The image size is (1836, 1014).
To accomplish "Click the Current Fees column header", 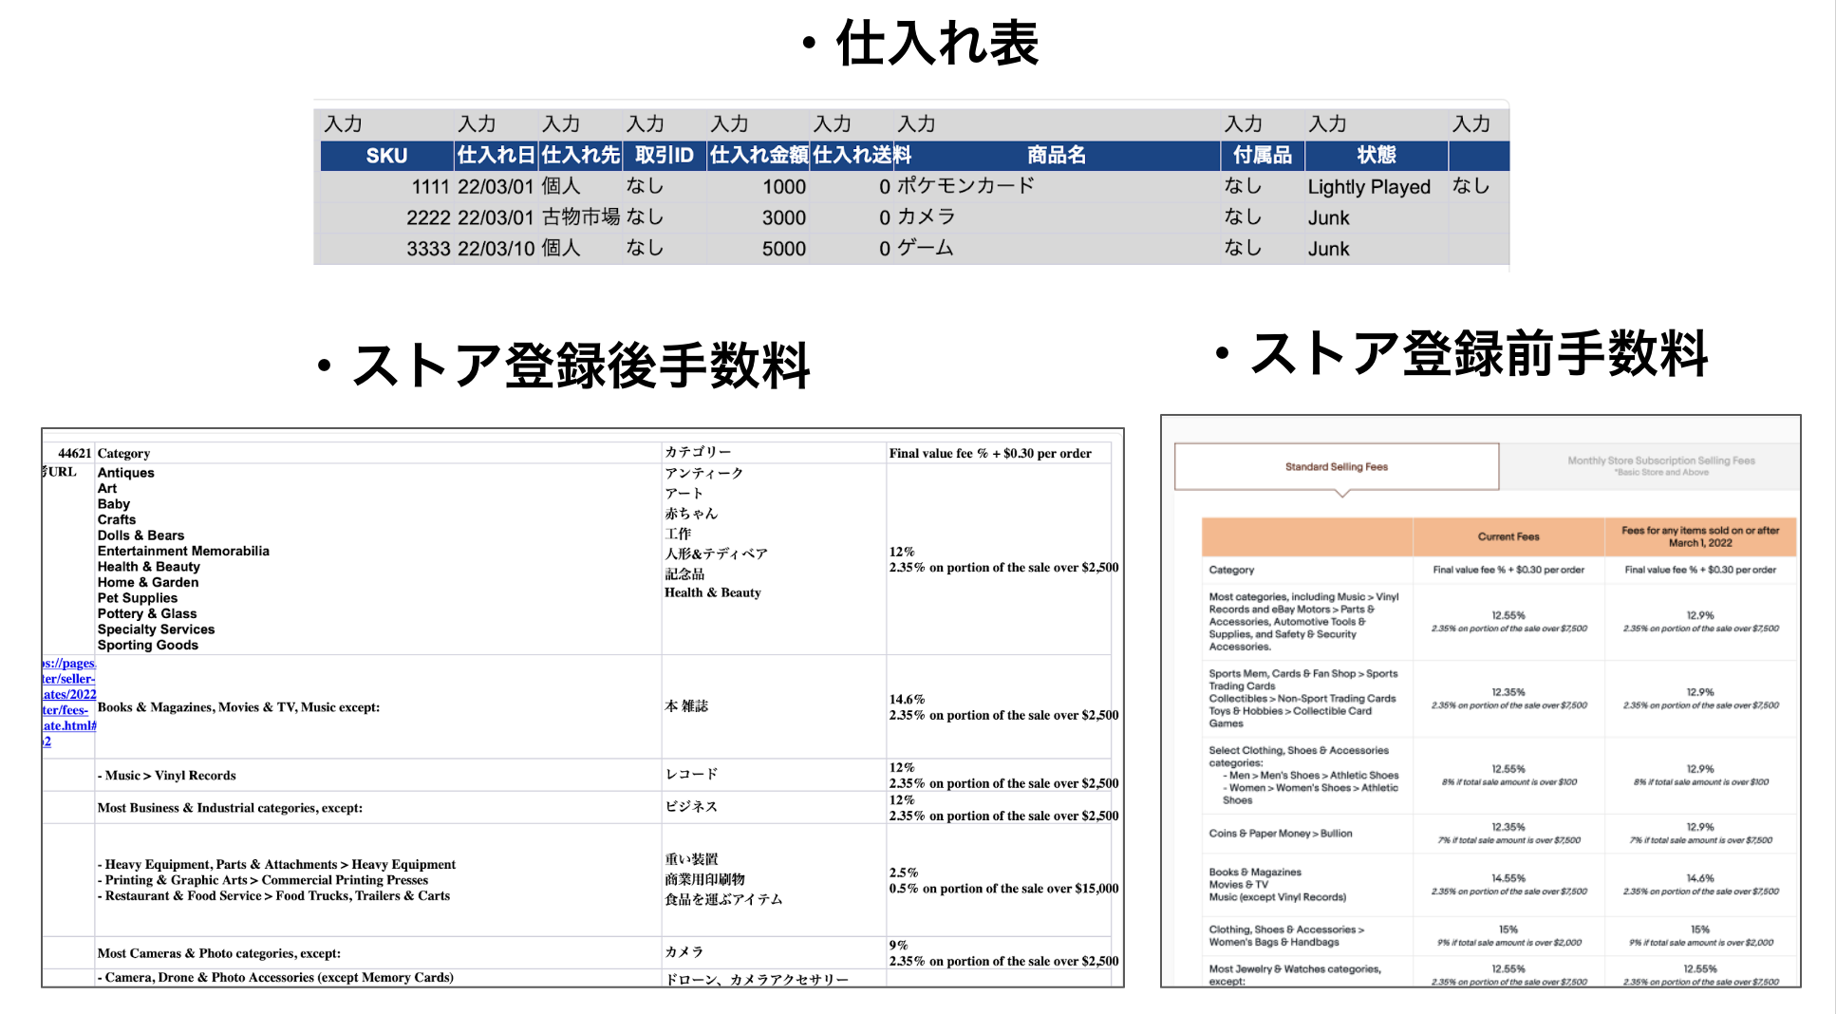I will (x=1508, y=536).
